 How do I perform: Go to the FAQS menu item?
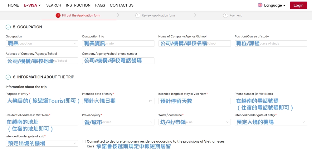(x=100, y=5)
